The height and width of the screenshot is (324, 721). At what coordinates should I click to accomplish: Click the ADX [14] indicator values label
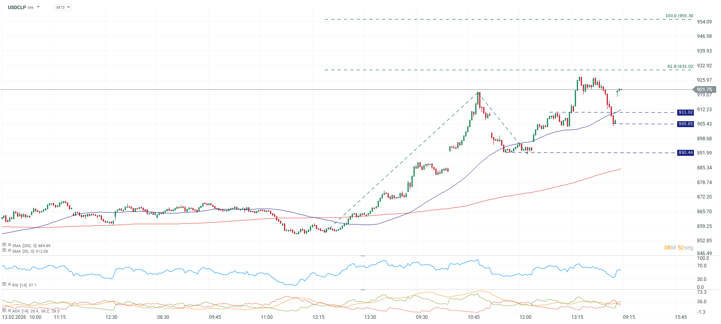click(x=36, y=311)
